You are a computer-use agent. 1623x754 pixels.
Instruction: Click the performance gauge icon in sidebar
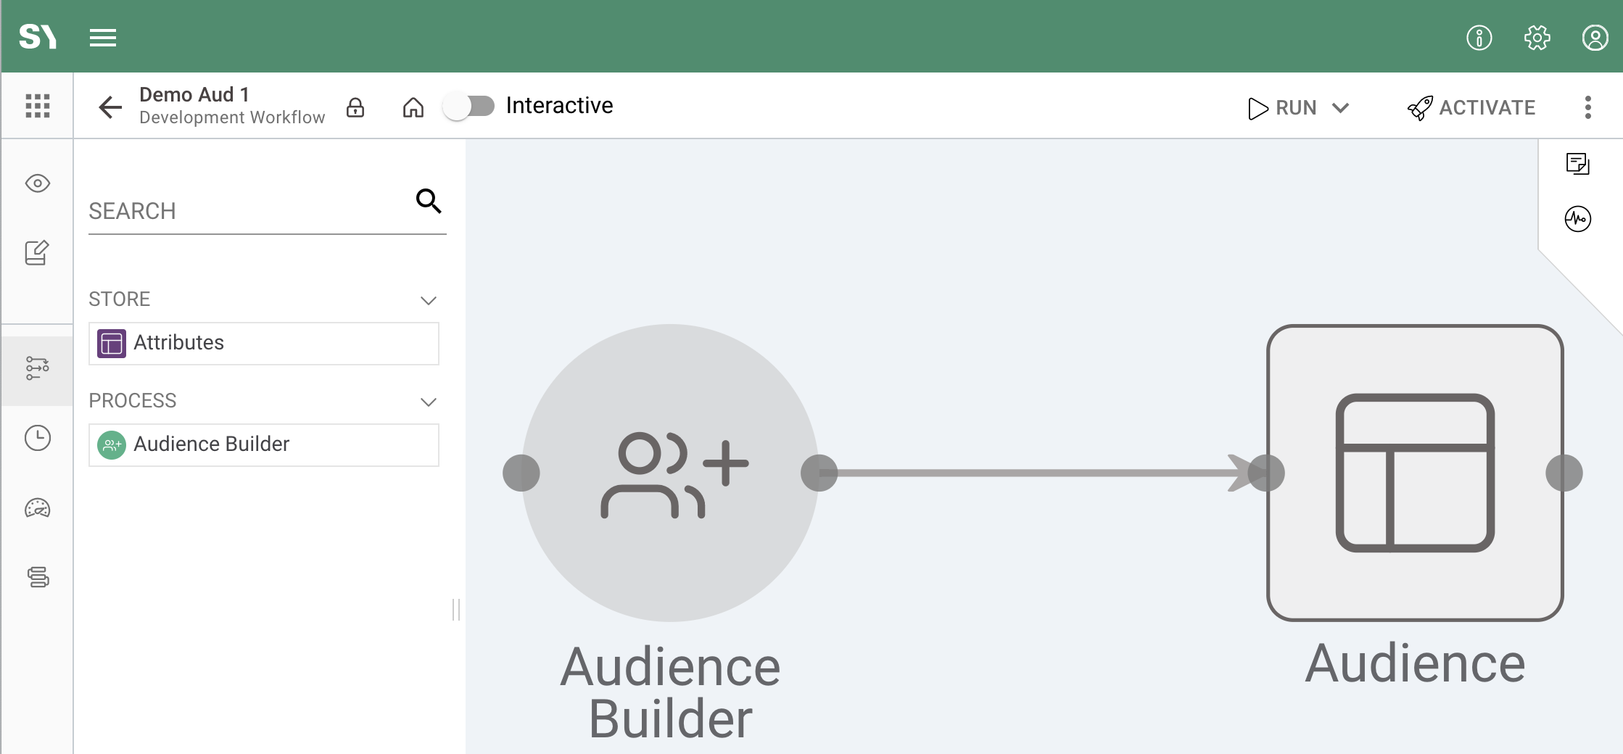(x=36, y=508)
